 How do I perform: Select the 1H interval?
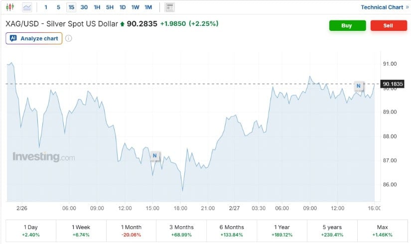pos(97,7)
